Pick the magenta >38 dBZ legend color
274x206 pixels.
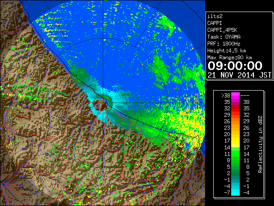point(235,95)
